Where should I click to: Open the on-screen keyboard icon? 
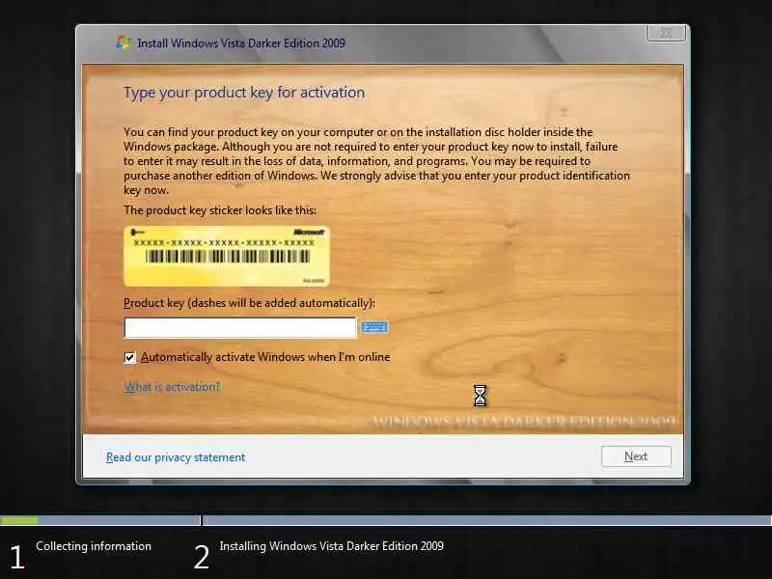pos(374,327)
